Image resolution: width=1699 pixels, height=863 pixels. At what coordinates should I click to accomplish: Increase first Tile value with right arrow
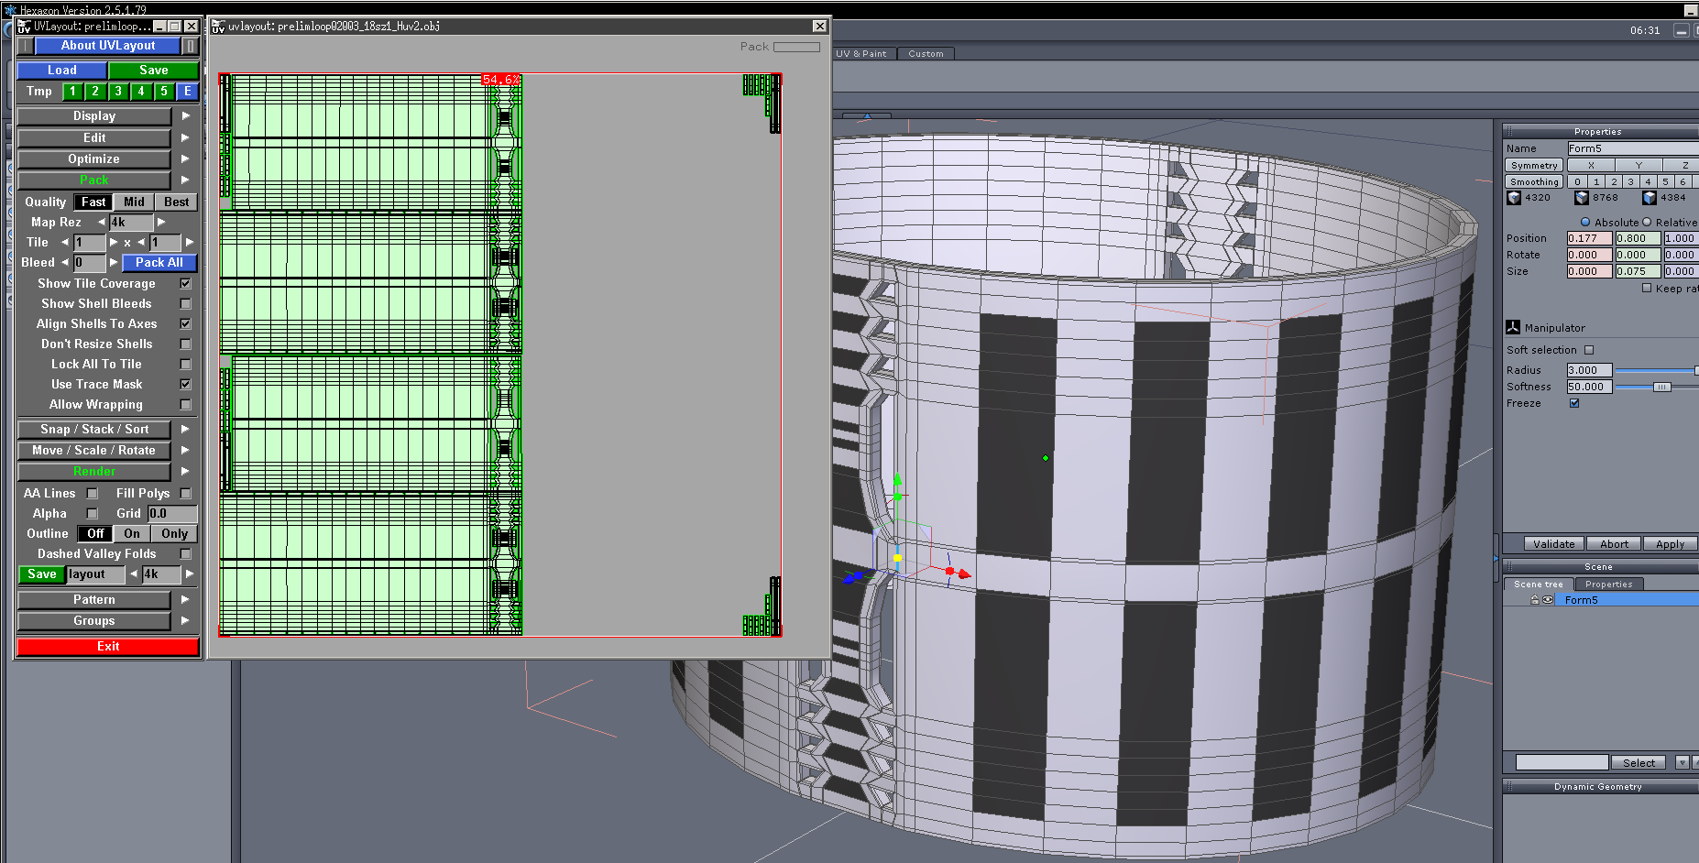114,243
